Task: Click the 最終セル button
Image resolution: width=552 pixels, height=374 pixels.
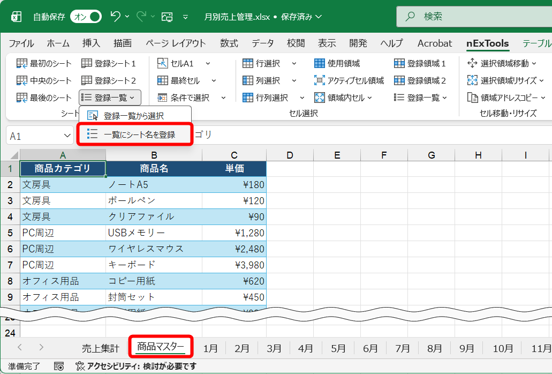Action: click(179, 81)
